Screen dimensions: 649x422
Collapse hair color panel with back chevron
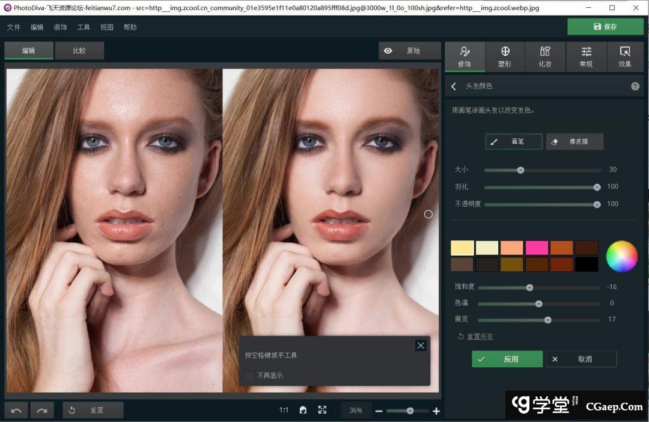click(x=454, y=87)
